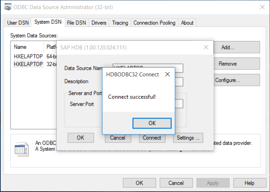Select the HXELAPTOP 32-bit data source row
Screen dimensions: 270x192
point(35,64)
